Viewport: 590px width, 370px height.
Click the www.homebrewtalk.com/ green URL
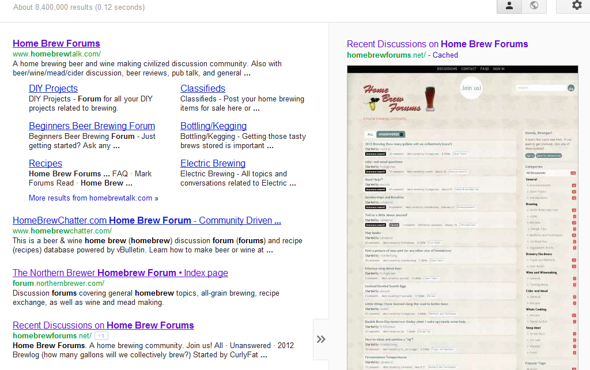[x=57, y=54]
